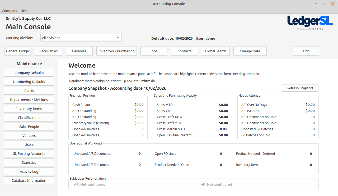Open Sales People maintenance
The height and width of the screenshot is (196, 338).
pos(29,127)
